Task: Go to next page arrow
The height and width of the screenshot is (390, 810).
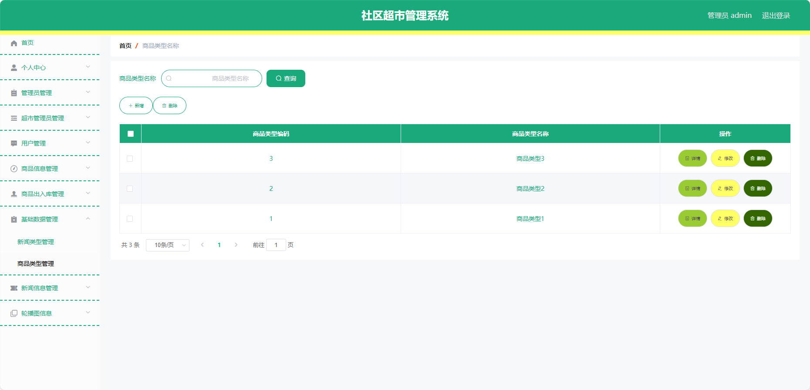Action: 236,245
